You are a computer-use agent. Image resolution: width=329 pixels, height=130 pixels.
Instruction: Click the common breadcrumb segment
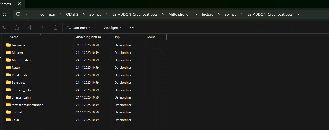(48, 14)
